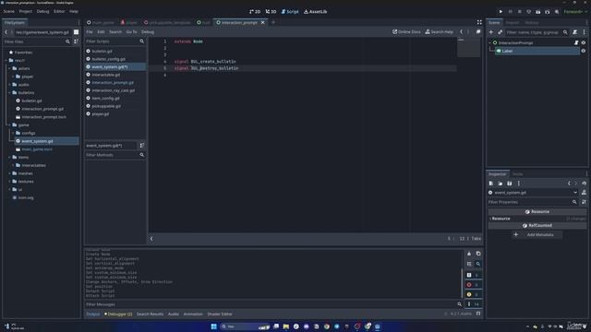Toggle FileSystem split mode icon
Screen dimensions: 591x332
click(76, 32)
